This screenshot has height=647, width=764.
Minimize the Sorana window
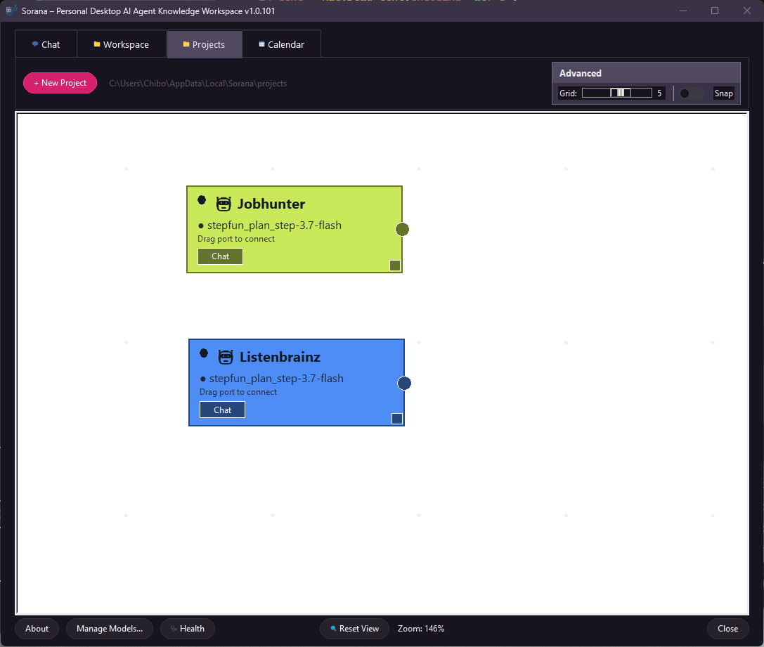click(x=683, y=11)
